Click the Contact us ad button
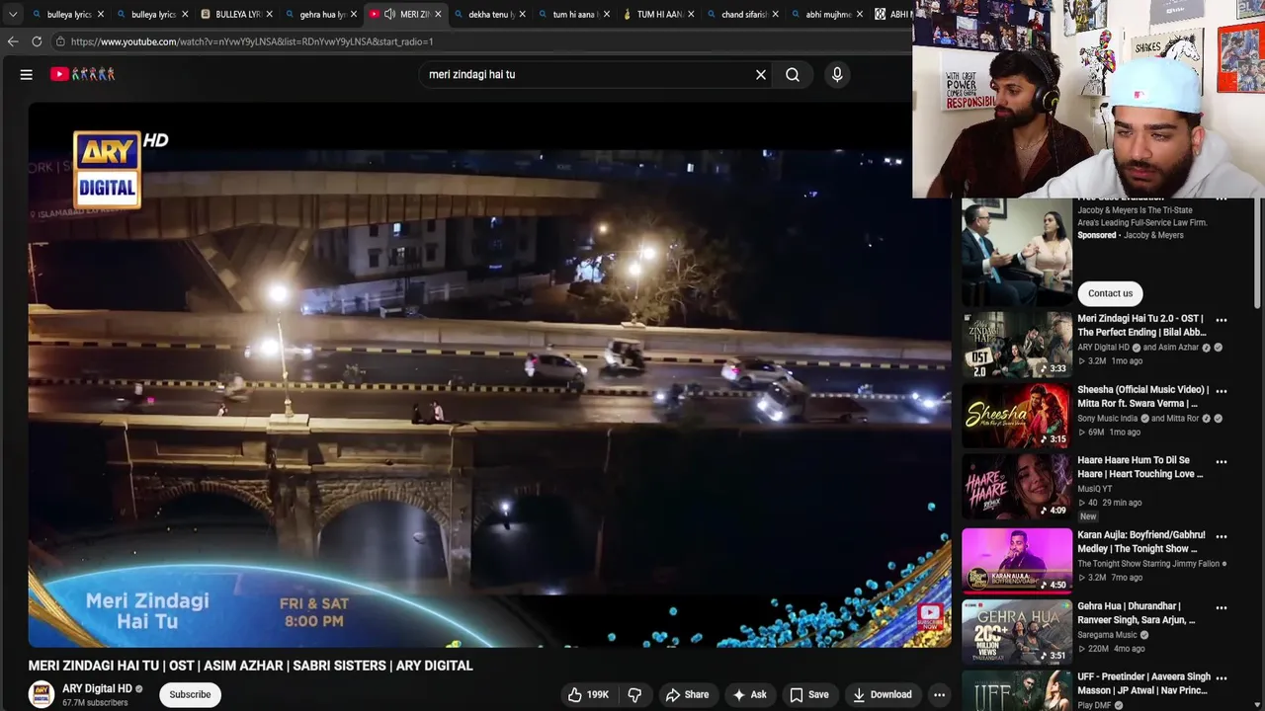Screen dimensions: 1265x711 coord(1110,293)
